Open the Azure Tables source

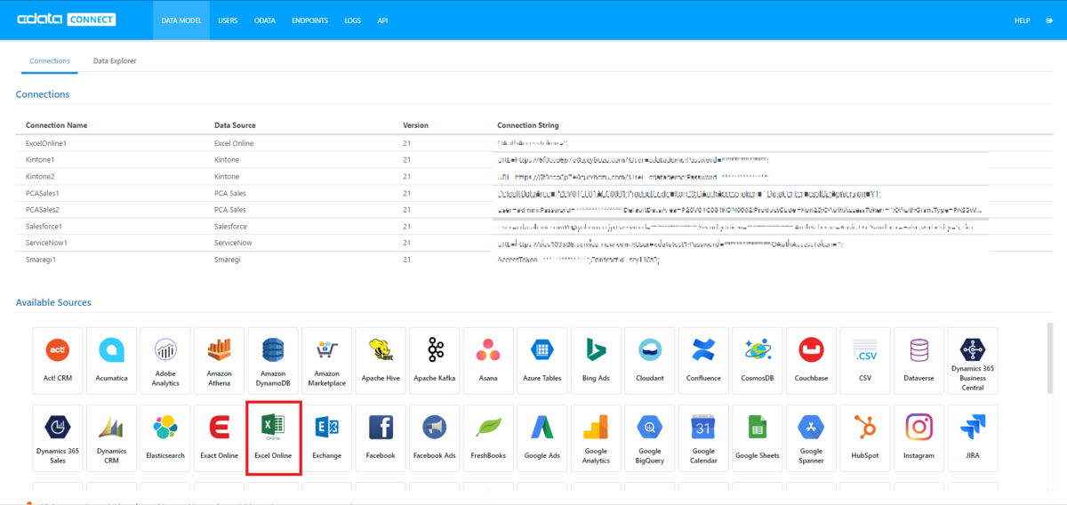pyautogui.click(x=542, y=360)
